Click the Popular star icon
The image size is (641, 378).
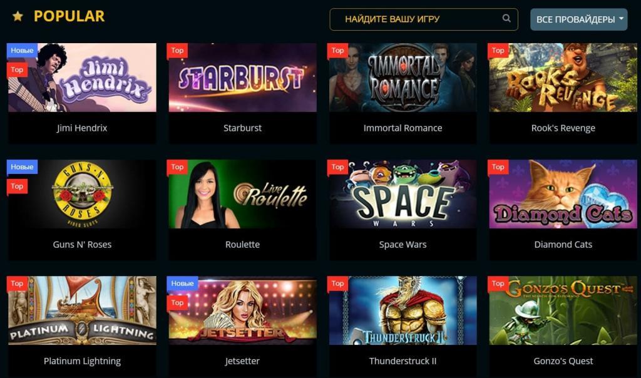(x=18, y=16)
